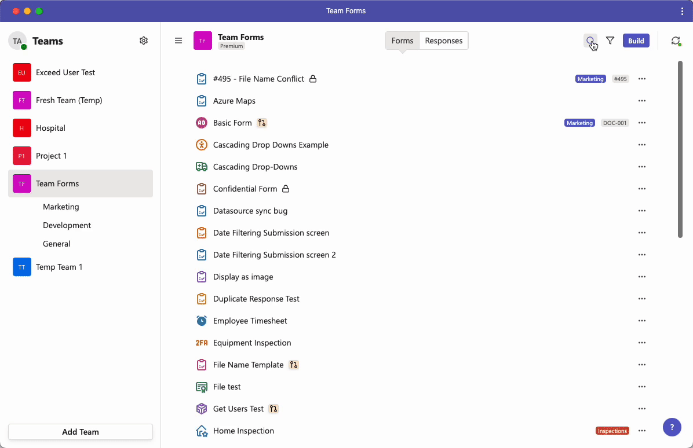693x448 pixels.
Task: Open the Exceed User Test team
Action: tap(81, 72)
